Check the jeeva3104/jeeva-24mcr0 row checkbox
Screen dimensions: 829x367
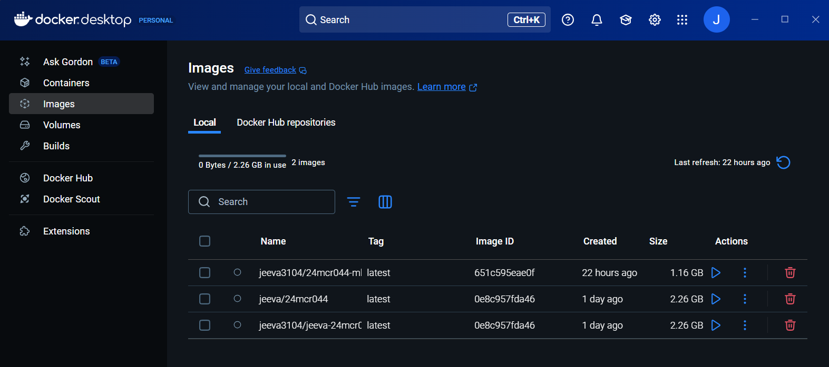click(205, 325)
